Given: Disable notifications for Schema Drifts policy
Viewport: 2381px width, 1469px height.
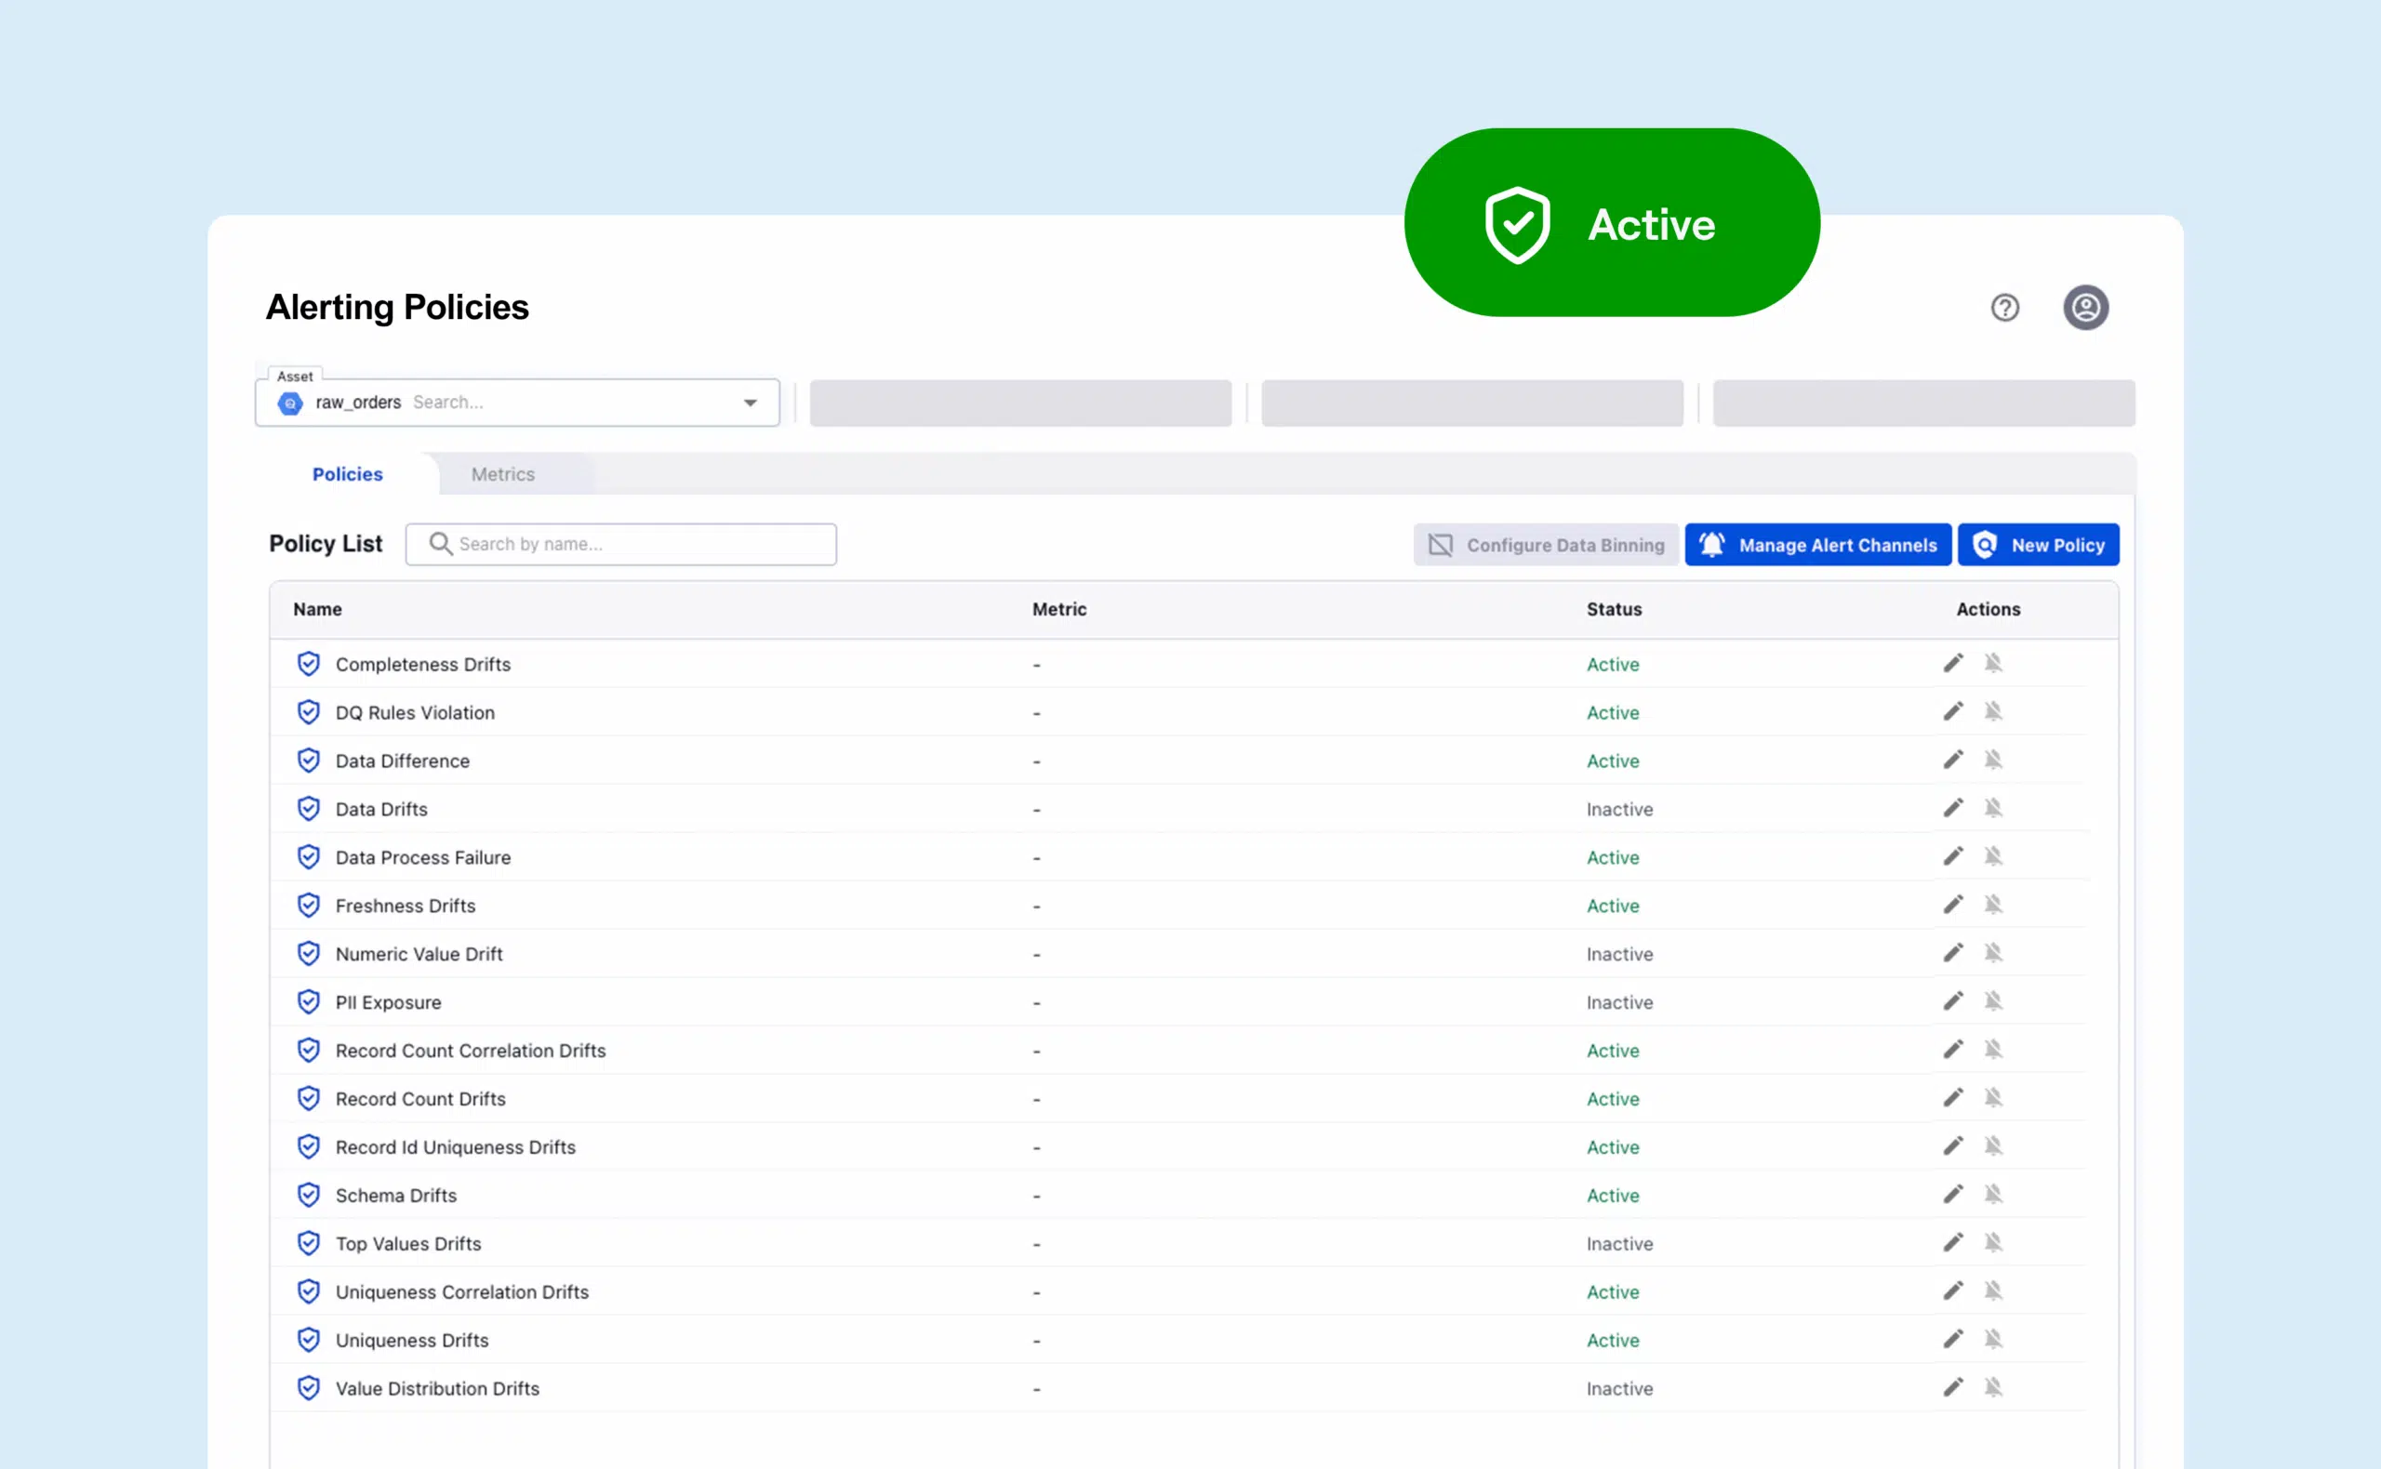Looking at the screenshot, I should [1995, 1193].
